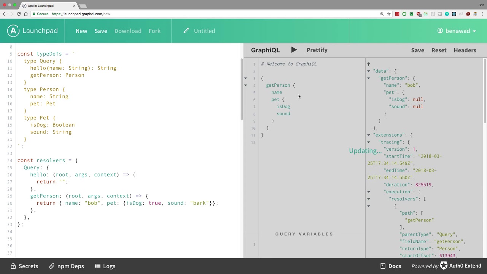Open the Logs panel
The width and height of the screenshot is (487, 274).
(105, 266)
